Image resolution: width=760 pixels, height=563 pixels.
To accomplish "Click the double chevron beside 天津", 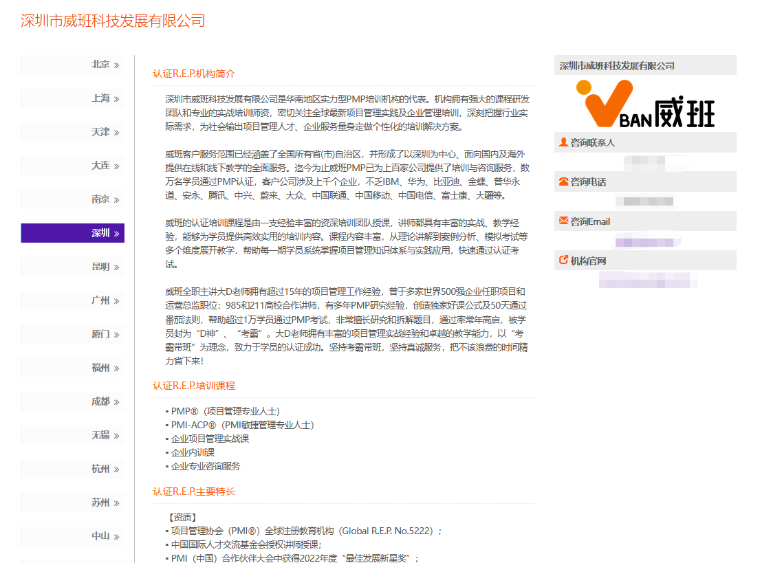I will pos(116,133).
